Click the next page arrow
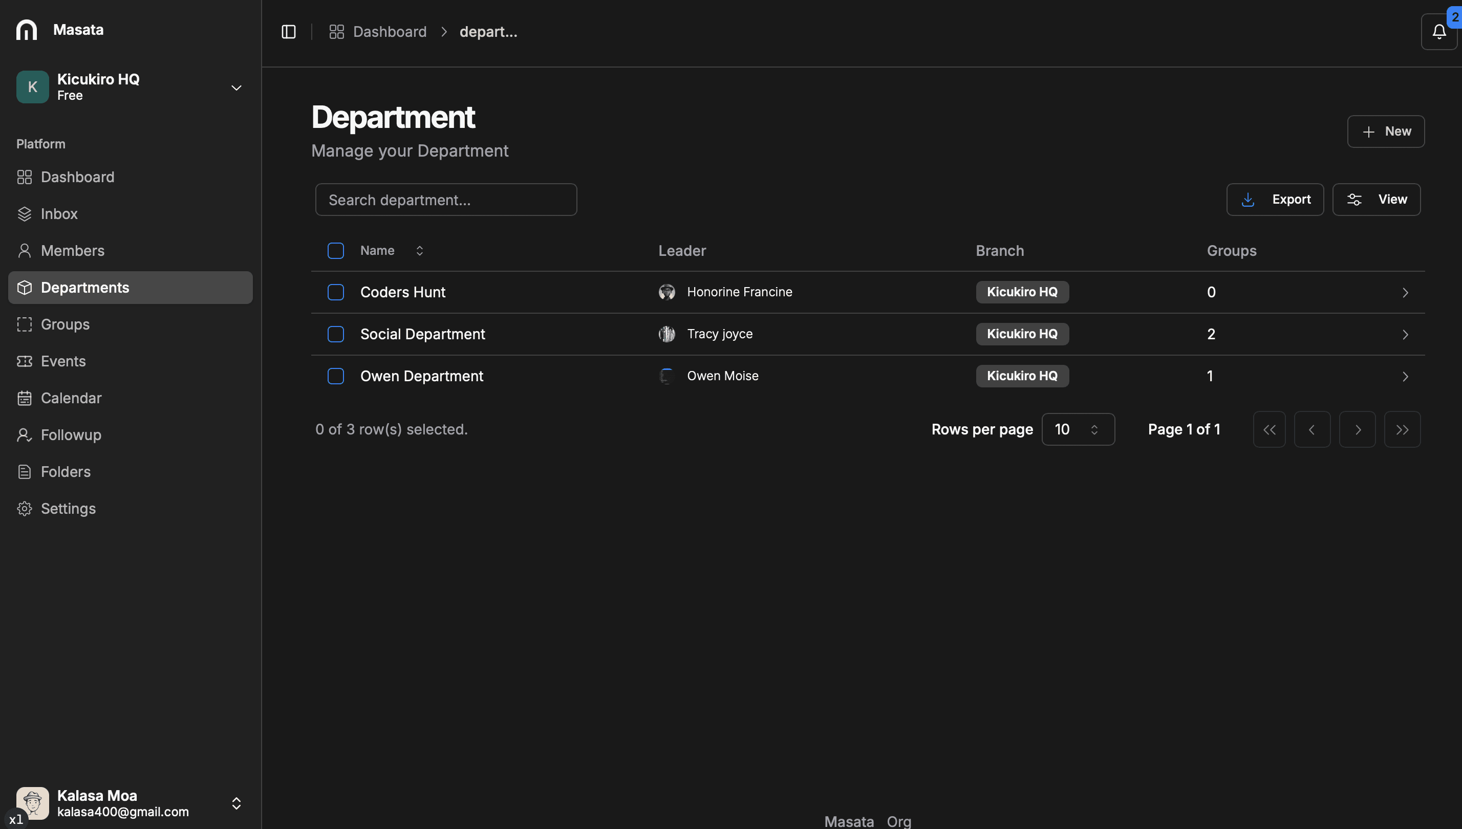This screenshot has height=829, width=1462. pos(1357,429)
